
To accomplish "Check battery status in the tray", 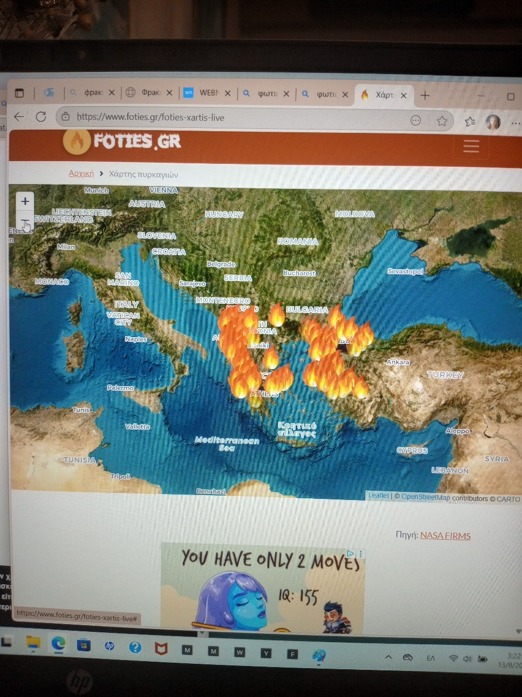I will point(482,659).
